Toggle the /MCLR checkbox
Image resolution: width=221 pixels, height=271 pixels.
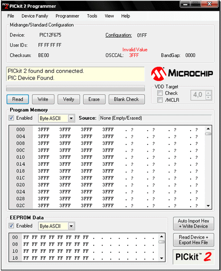click(160, 100)
